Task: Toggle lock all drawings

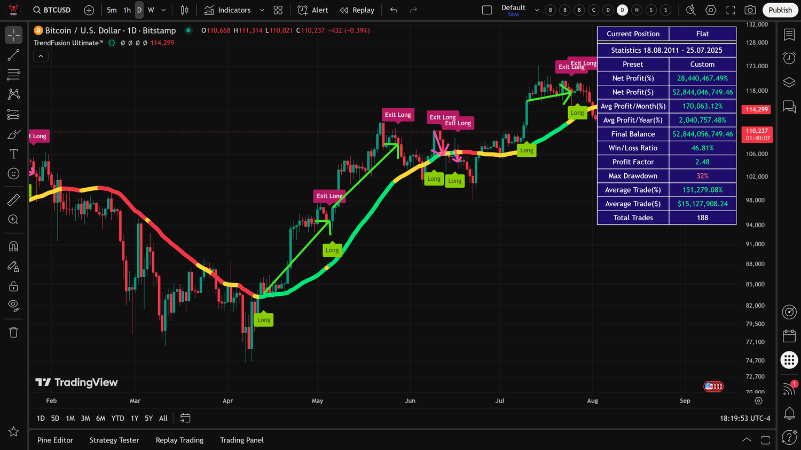Action: (14, 286)
